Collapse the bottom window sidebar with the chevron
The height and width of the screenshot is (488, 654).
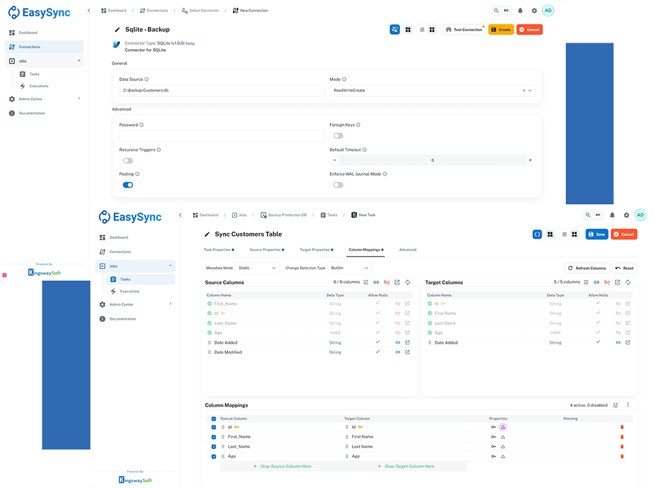pyautogui.click(x=181, y=215)
